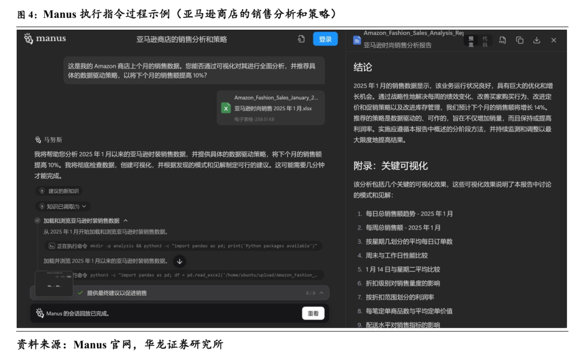Select list item 1 月 14 日与星期二平均比较
The height and width of the screenshot is (354, 582).
[403, 269]
